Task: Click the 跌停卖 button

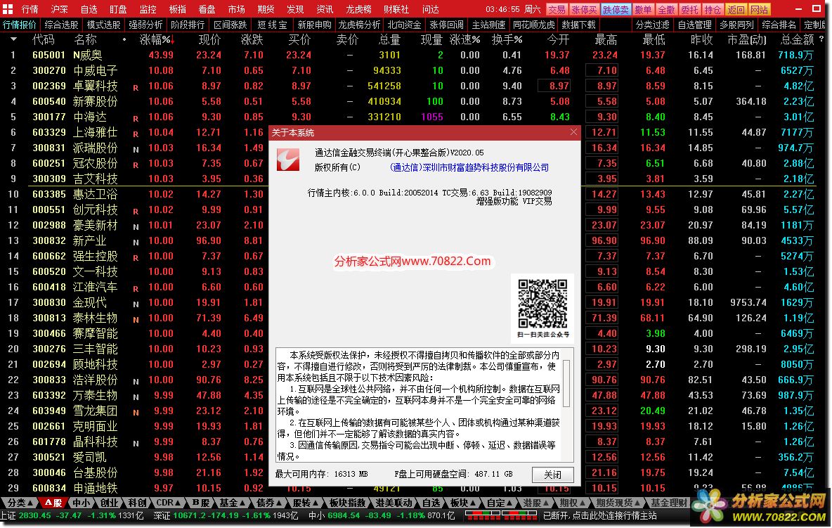Action: [x=616, y=10]
